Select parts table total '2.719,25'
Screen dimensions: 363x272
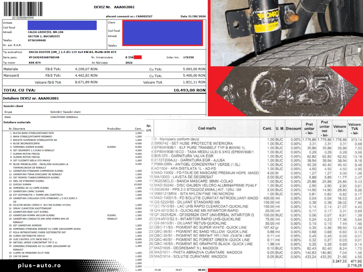(x=355, y=265)
